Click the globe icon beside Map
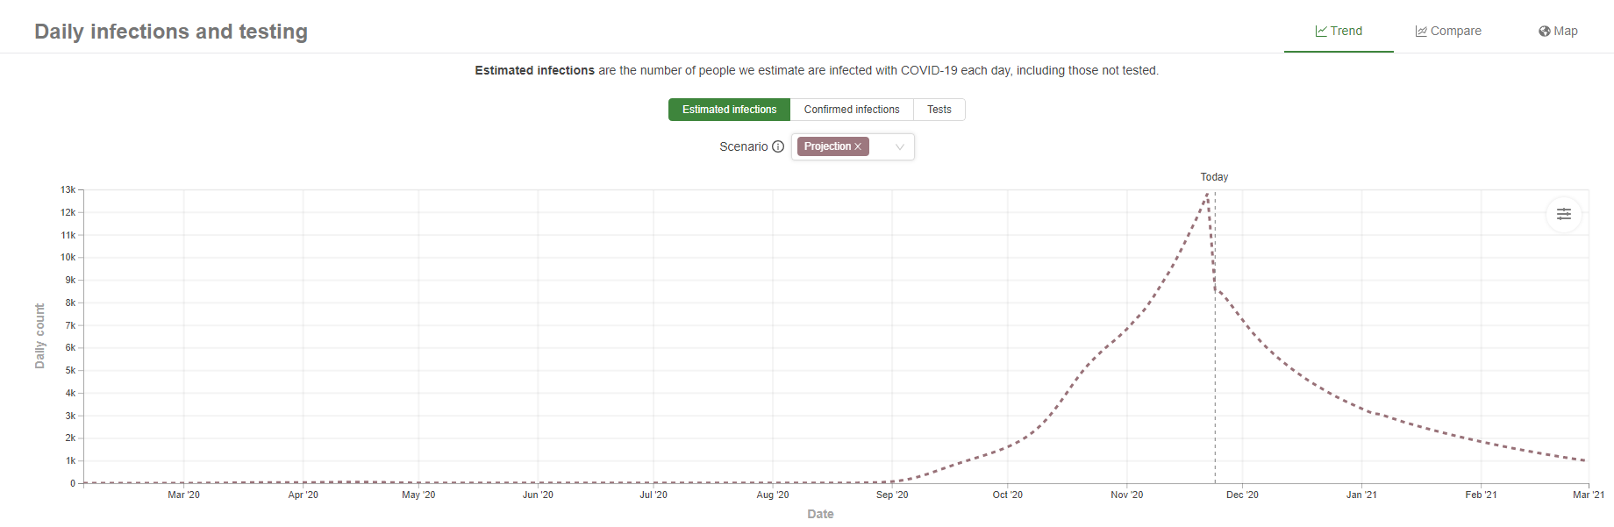 click(1545, 32)
